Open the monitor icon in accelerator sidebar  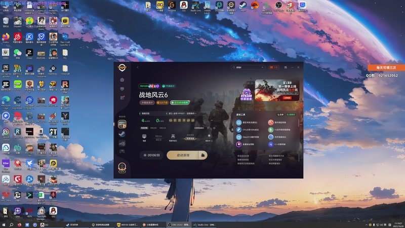pos(122,89)
